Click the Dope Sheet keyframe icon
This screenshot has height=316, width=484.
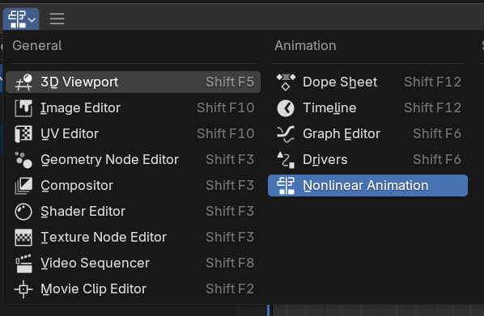tap(286, 82)
